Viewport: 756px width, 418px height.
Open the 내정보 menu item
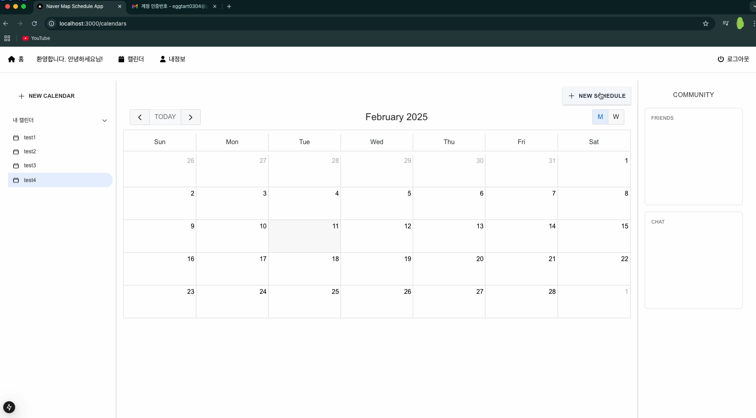172,59
